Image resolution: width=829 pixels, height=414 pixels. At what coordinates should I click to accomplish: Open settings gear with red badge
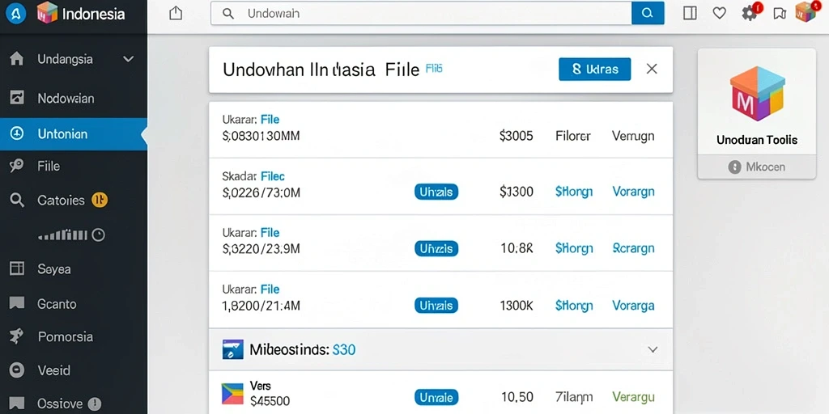click(750, 13)
